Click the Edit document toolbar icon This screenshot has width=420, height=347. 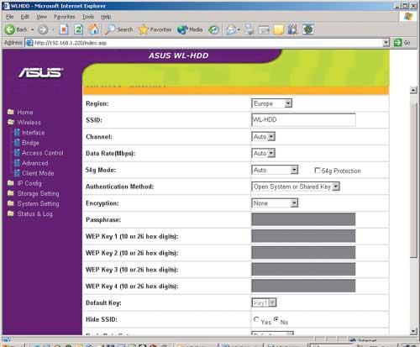pyautogui.click(x=264, y=29)
